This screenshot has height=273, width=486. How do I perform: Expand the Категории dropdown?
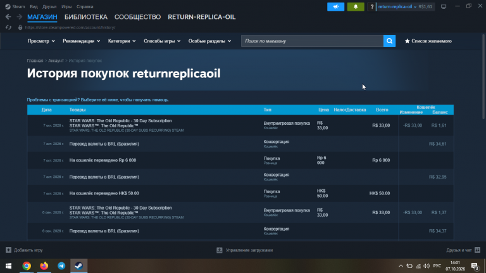[121, 41]
